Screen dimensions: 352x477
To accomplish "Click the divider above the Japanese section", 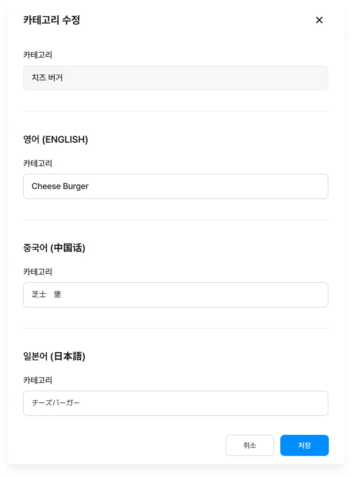I will (x=175, y=328).
